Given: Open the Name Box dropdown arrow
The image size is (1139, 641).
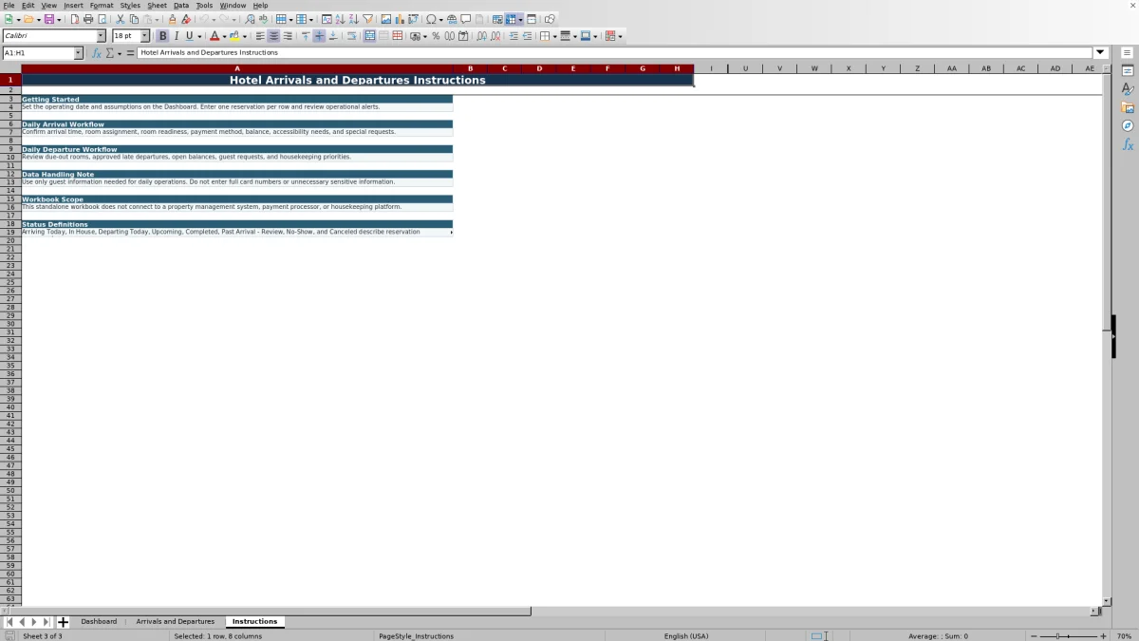Looking at the screenshot, I should pos(78,53).
